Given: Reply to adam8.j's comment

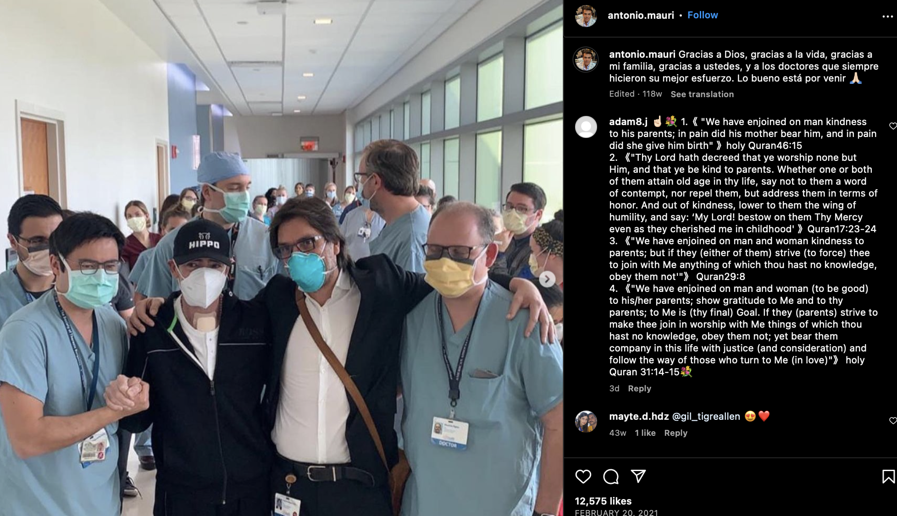Looking at the screenshot, I should tap(639, 388).
